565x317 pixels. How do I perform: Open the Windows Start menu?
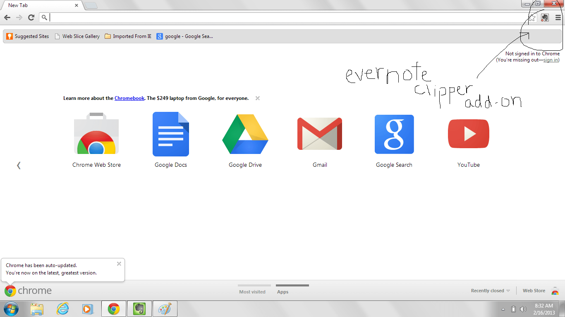pos(11,309)
